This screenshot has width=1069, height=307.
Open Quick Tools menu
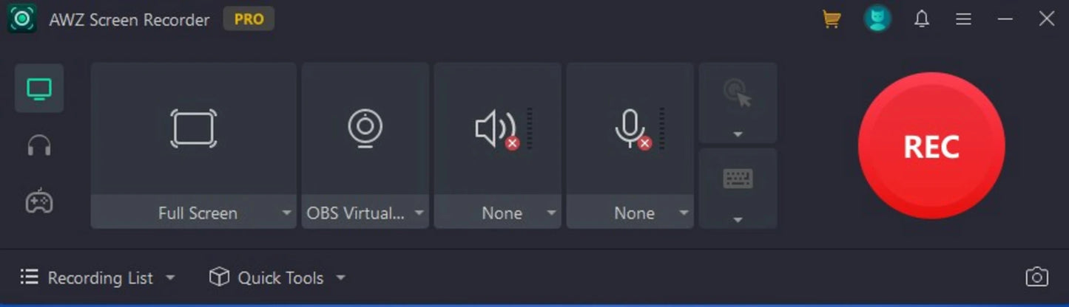277,278
